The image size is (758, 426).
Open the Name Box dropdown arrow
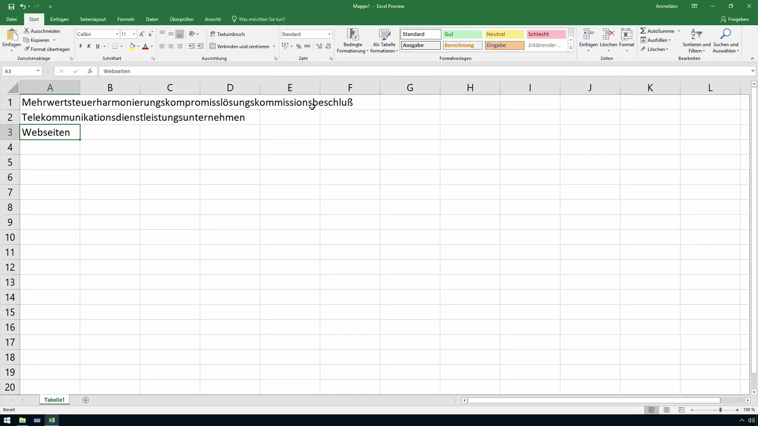[x=38, y=71]
